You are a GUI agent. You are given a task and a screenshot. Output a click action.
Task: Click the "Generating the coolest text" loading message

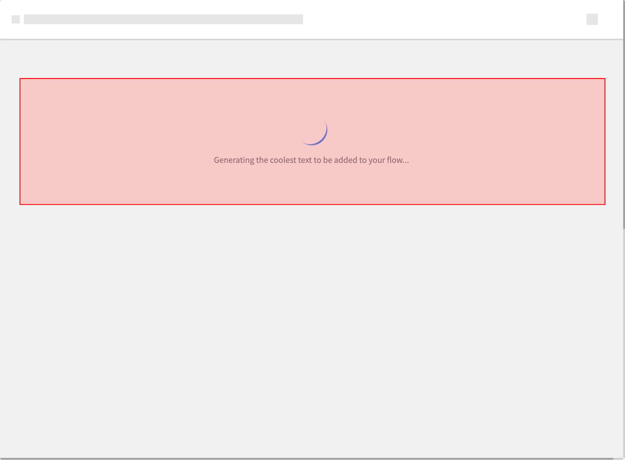click(x=311, y=160)
